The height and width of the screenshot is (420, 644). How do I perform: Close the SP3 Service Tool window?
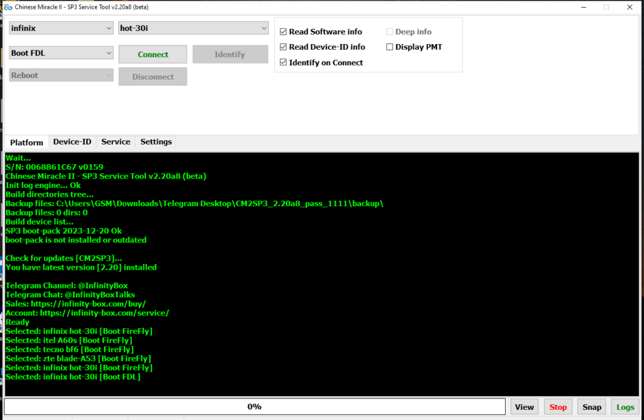[630, 7]
